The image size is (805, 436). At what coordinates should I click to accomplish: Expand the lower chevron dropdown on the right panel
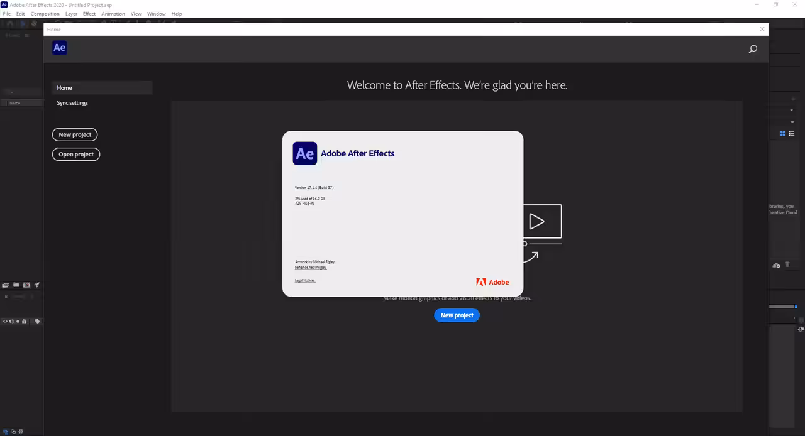pyautogui.click(x=792, y=123)
